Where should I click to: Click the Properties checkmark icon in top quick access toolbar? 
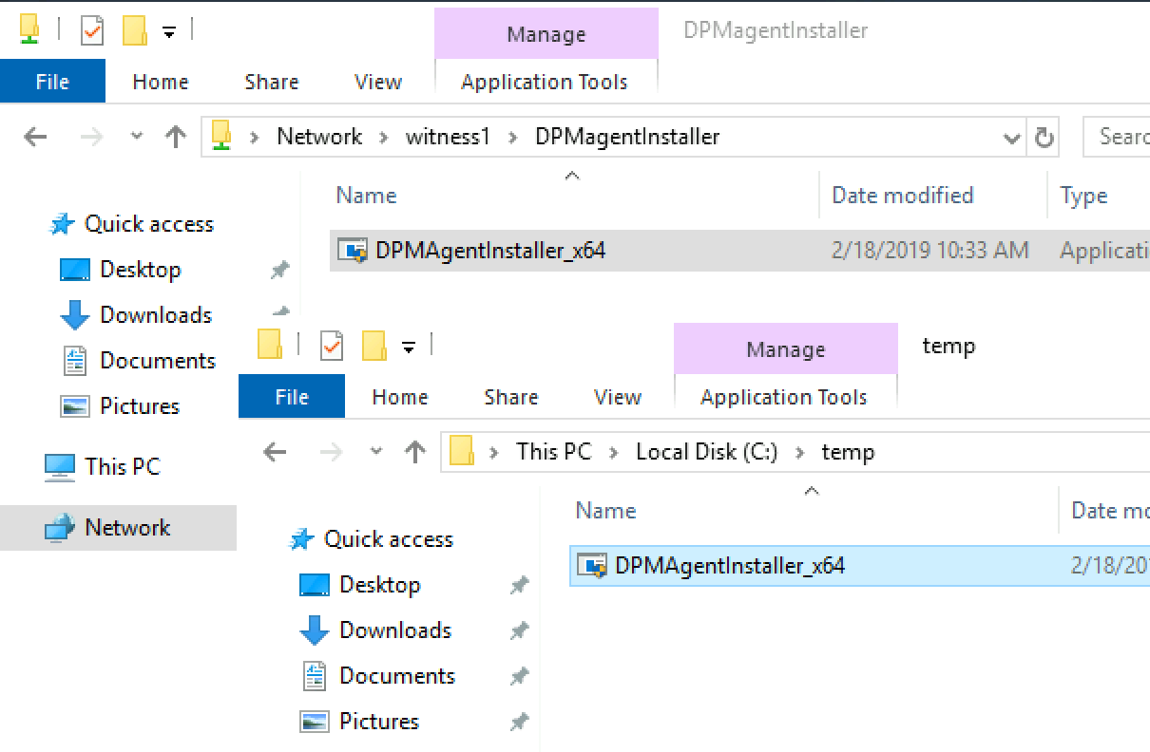coord(92,30)
